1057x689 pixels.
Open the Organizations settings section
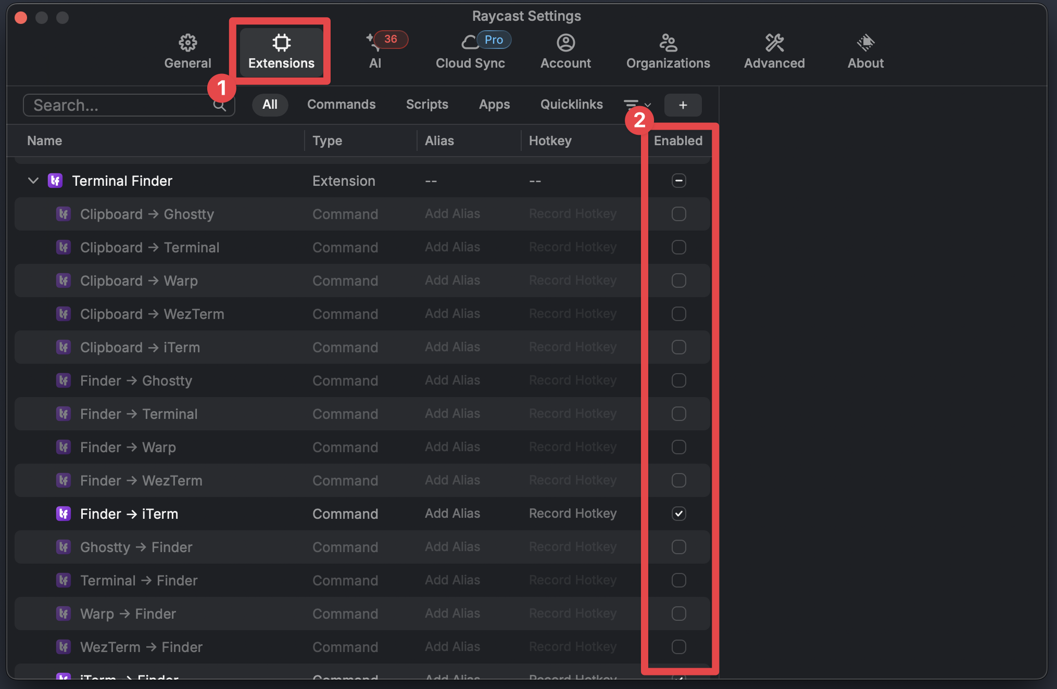tap(668, 50)
